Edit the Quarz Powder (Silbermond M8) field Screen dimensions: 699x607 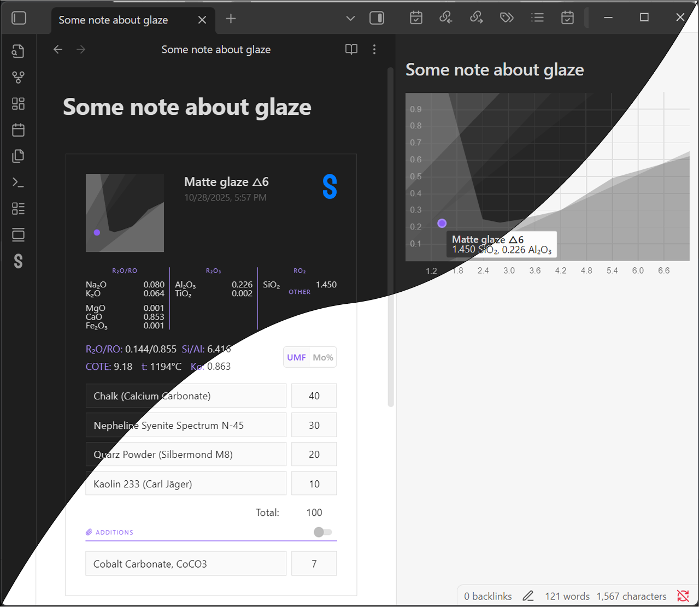[186, 454]
